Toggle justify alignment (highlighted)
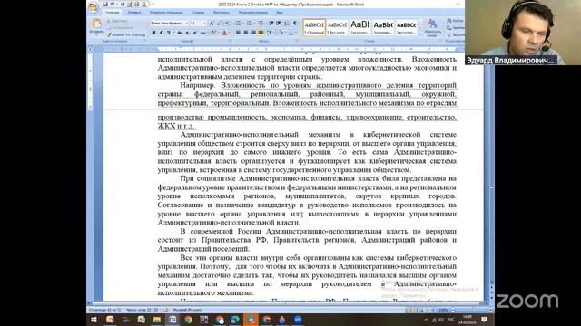Screen dimensions: 581x326 click(x=261, y=33)
